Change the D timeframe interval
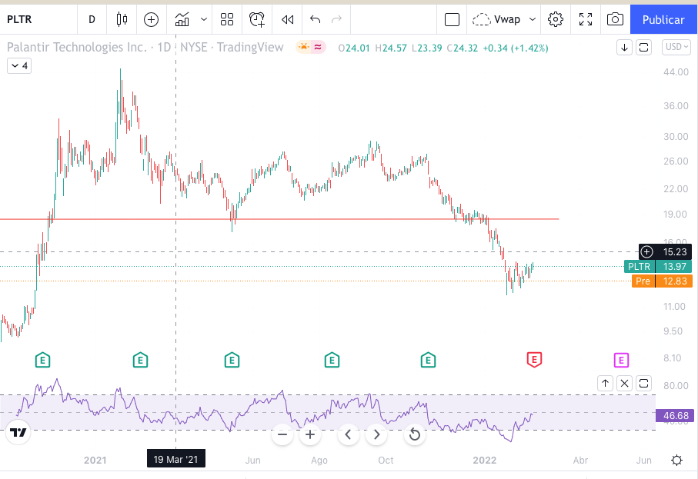This screenshot has height=479, width=698. (x=92, y=19)
